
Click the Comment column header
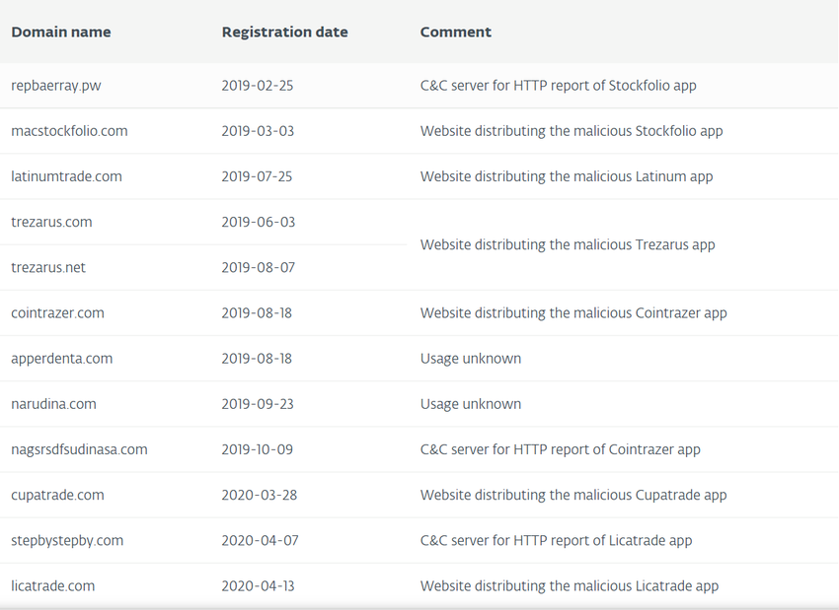click(455, 32)
